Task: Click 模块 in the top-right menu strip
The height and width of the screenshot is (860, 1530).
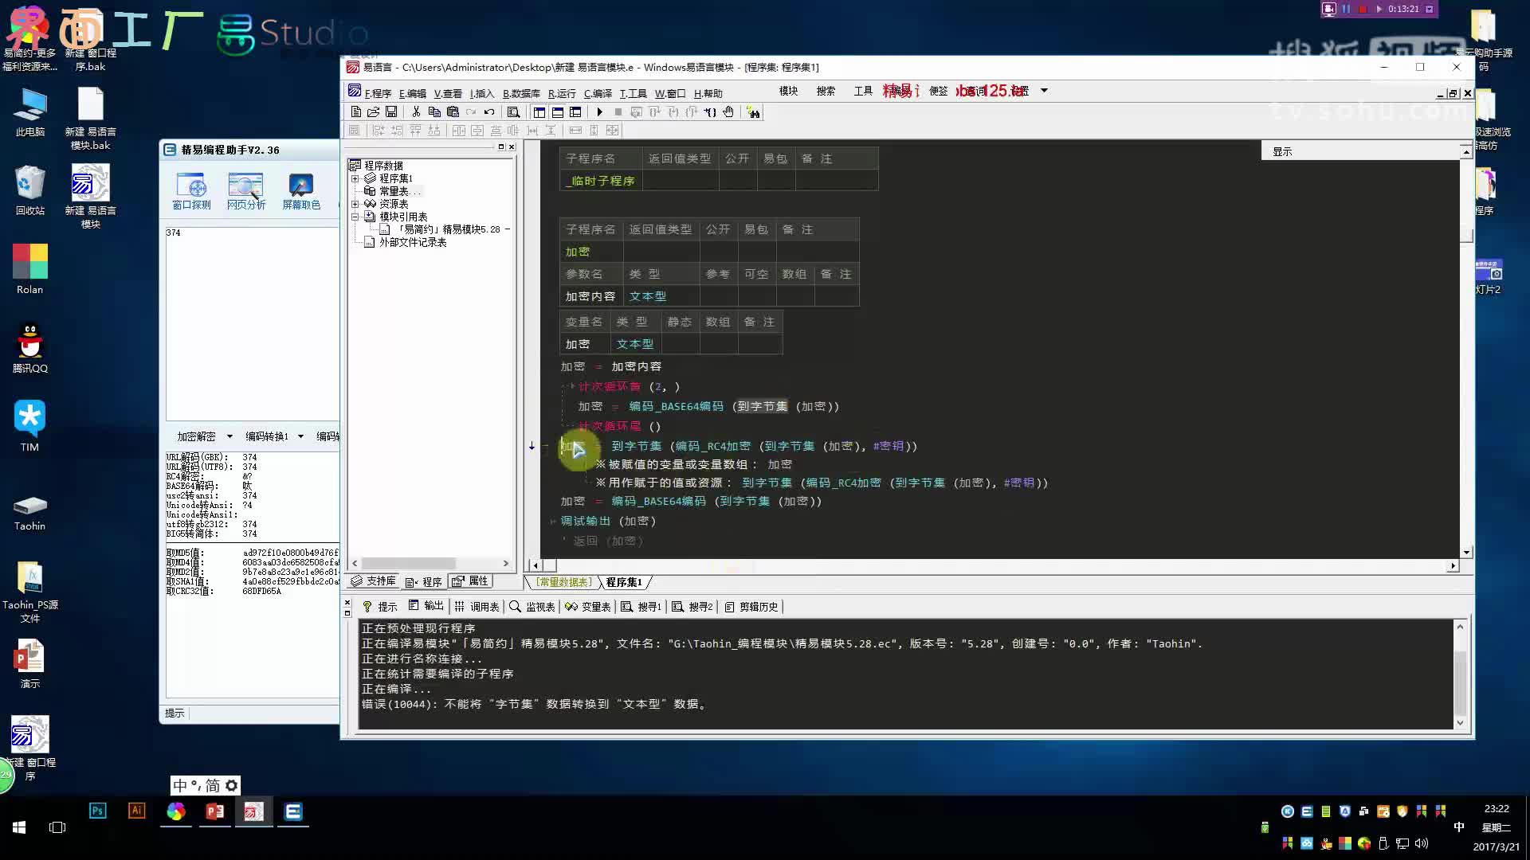Action: [788, 91]
